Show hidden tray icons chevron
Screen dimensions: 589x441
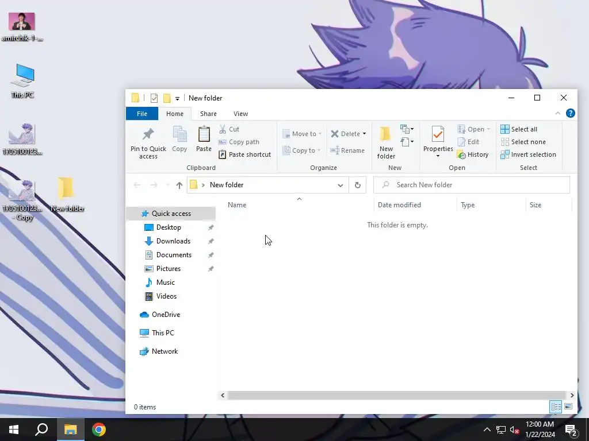coord(487,430)
